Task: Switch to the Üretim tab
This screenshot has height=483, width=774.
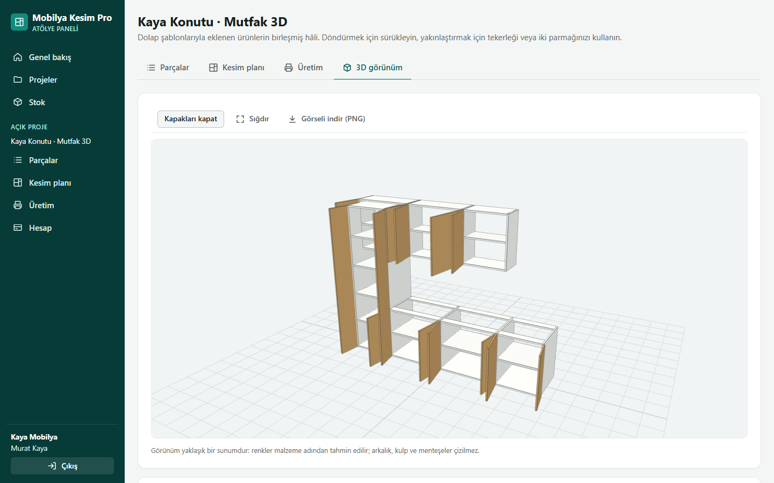Action: pos(304,68)
